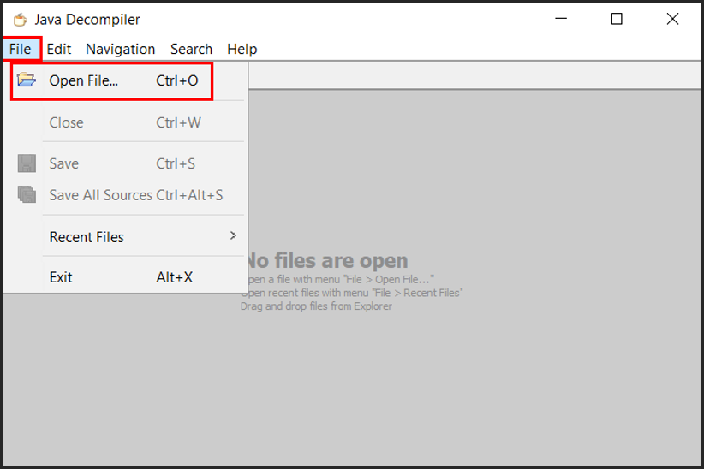
Task: Maximize the Java Decompiler window
Action: tap(617, 19)
